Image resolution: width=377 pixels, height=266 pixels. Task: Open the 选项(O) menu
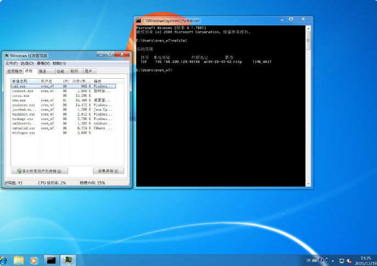pos(27,63)
